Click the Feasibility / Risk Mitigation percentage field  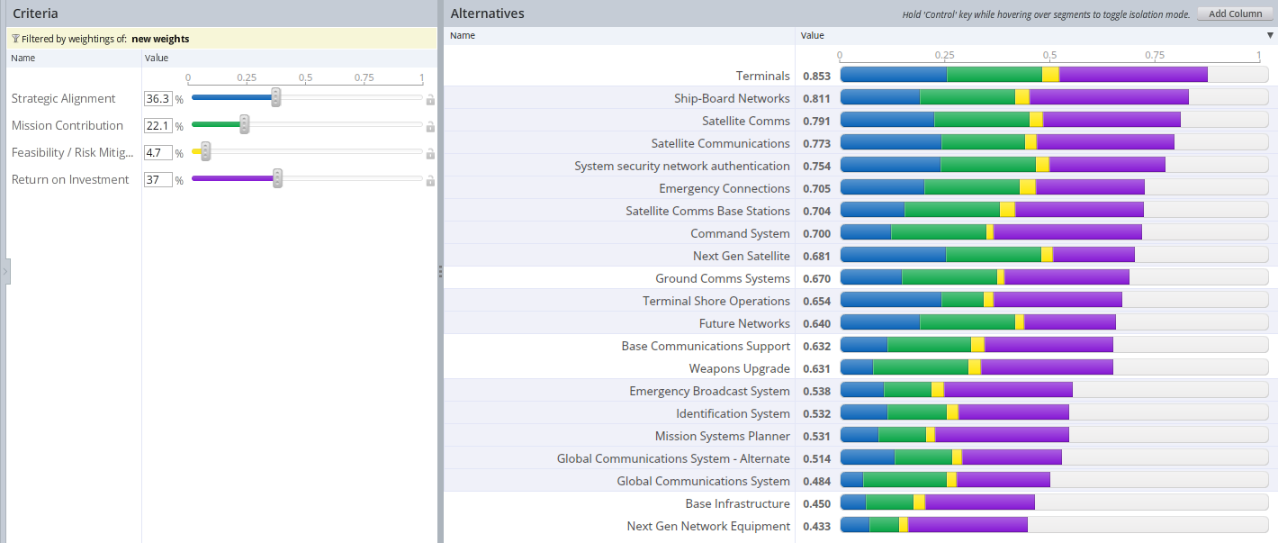[158, 153]
